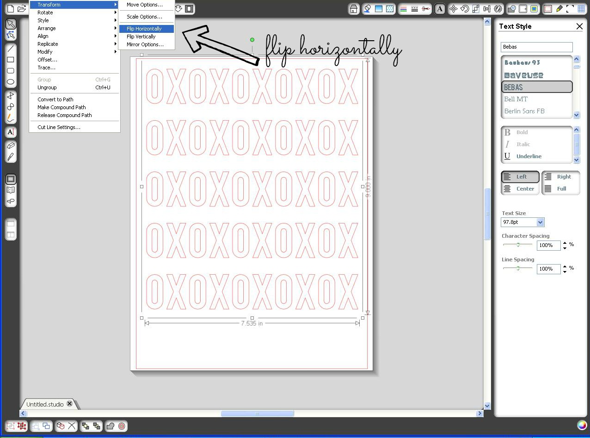Image resolution: width=590 pixels, height=438 pixels.
Task: Click the font name field containing Bebas
Action: (x=536, y=47)
